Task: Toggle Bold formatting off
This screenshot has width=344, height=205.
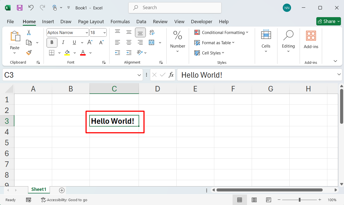Action: pos(52,42)
